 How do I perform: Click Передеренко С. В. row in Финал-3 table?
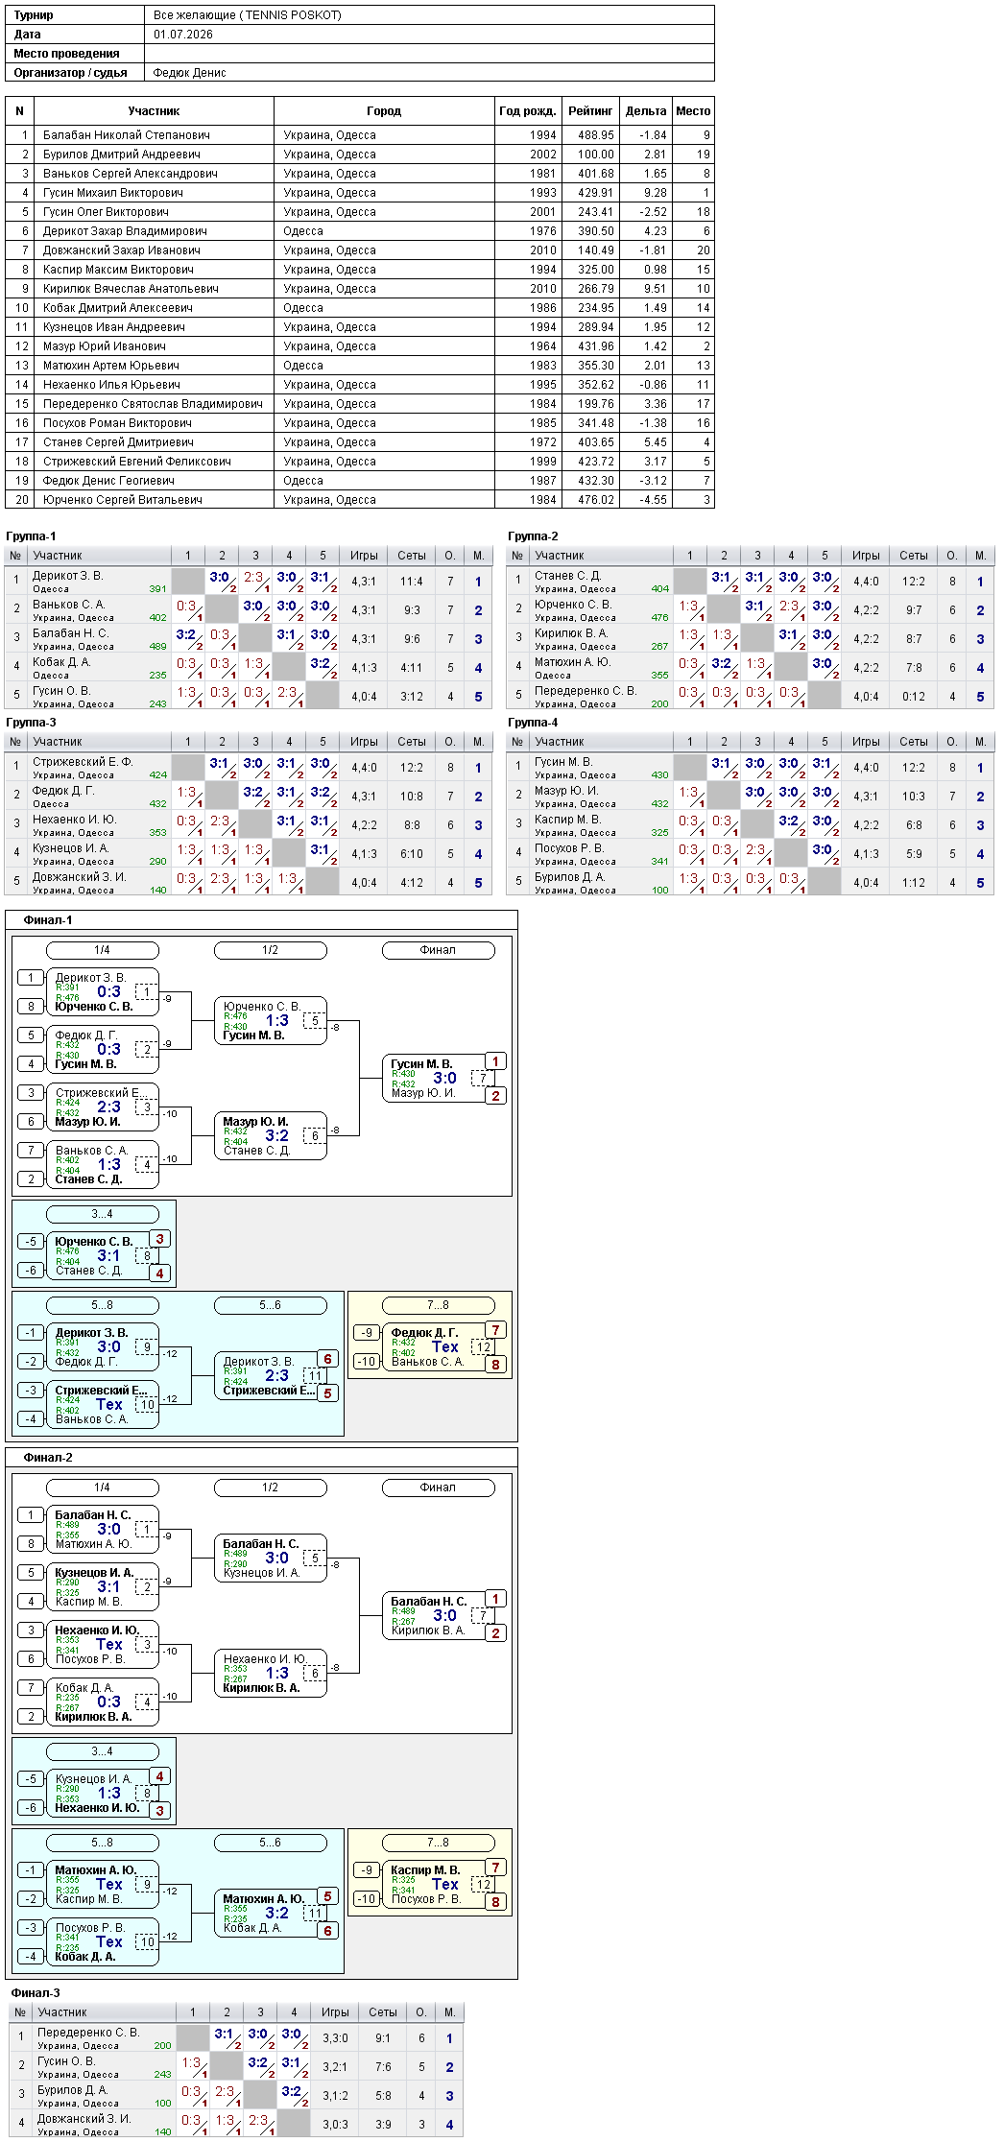click(236, 2038)
